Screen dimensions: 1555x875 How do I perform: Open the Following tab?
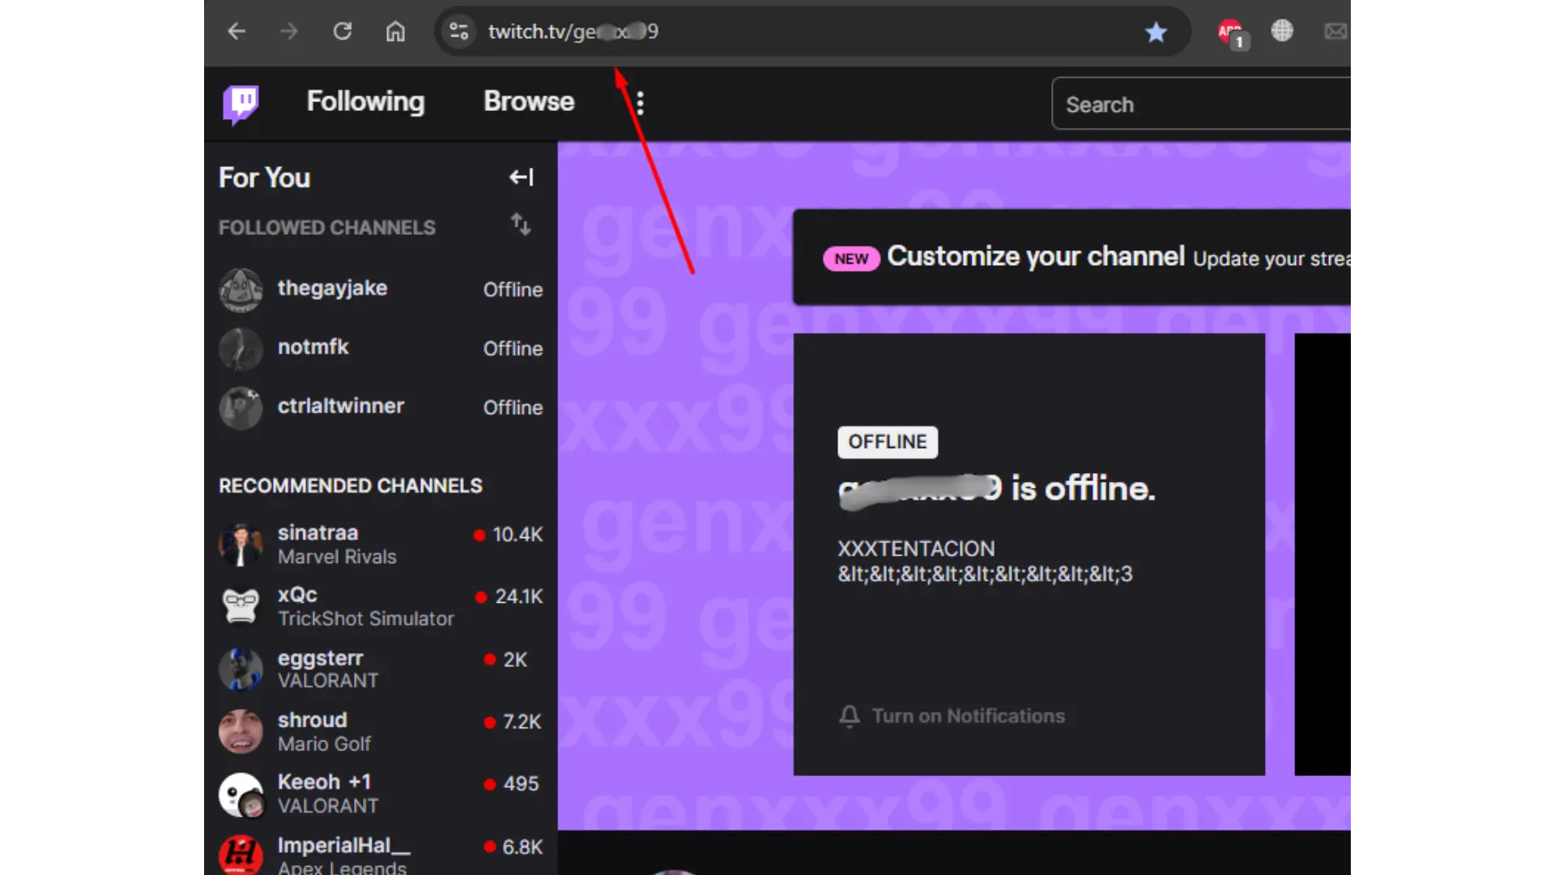coord(365,101)
